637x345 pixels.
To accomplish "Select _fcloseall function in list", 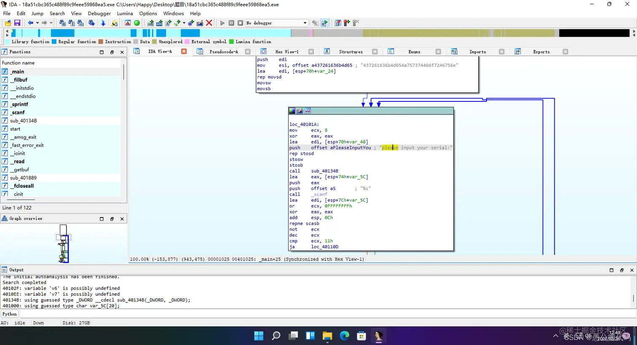I will coord(61,186).
